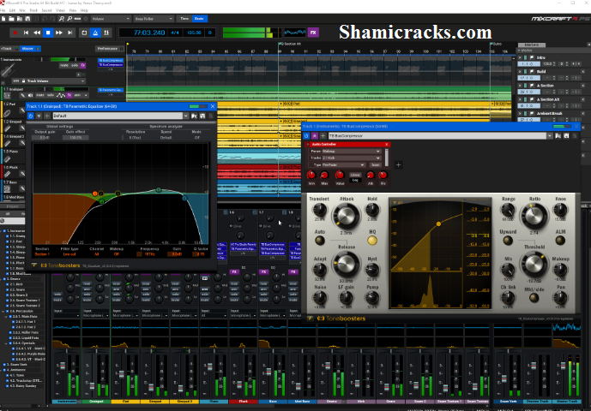This screenshot has width=591, height=411.
Task: Click the compressor Threshold knob
Action: 534,265
